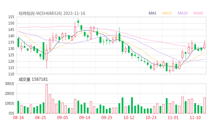Click the 09-14 date axis label
The image size is (209, 124).
85,118
